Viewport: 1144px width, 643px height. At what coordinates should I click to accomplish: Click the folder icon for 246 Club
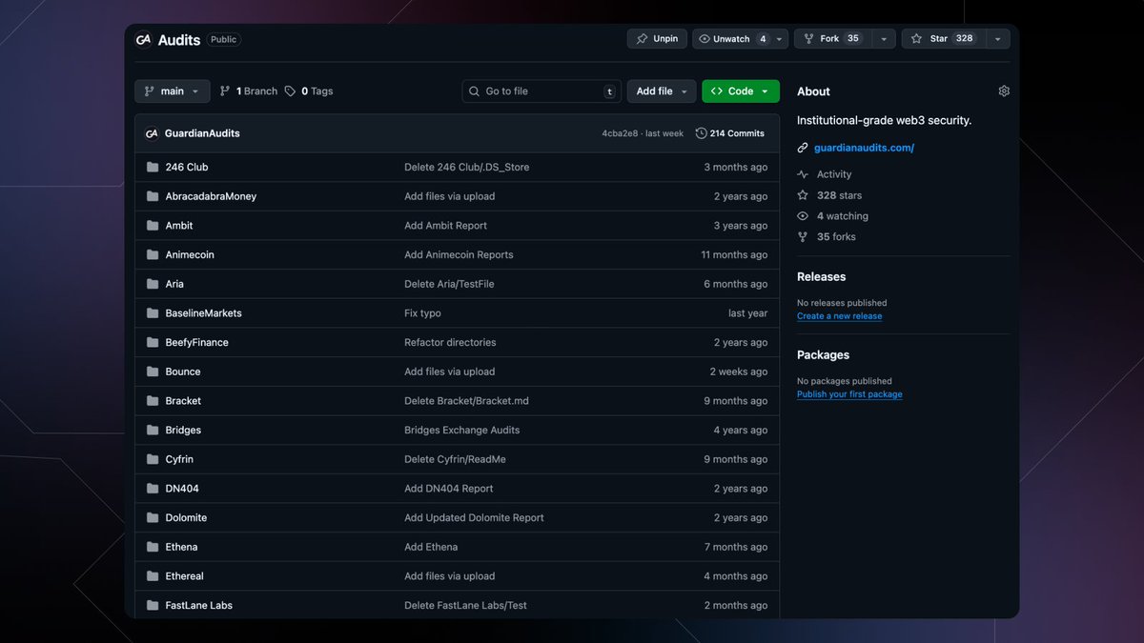click(x=153, y=167)
